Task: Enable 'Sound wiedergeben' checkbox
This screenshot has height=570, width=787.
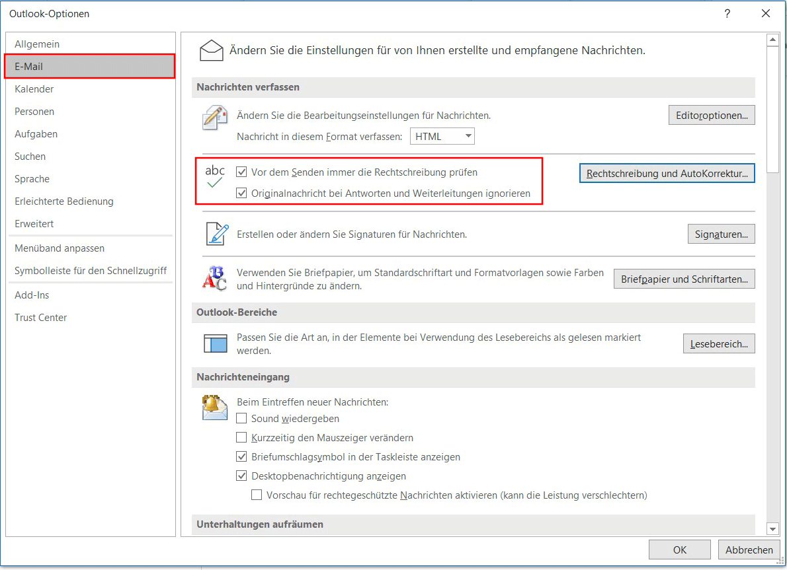Action: 241,418
